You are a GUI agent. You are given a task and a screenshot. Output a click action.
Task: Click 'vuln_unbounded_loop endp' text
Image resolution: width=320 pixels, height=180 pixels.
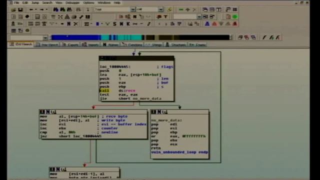pyautogui.click(x=179, y=152)
